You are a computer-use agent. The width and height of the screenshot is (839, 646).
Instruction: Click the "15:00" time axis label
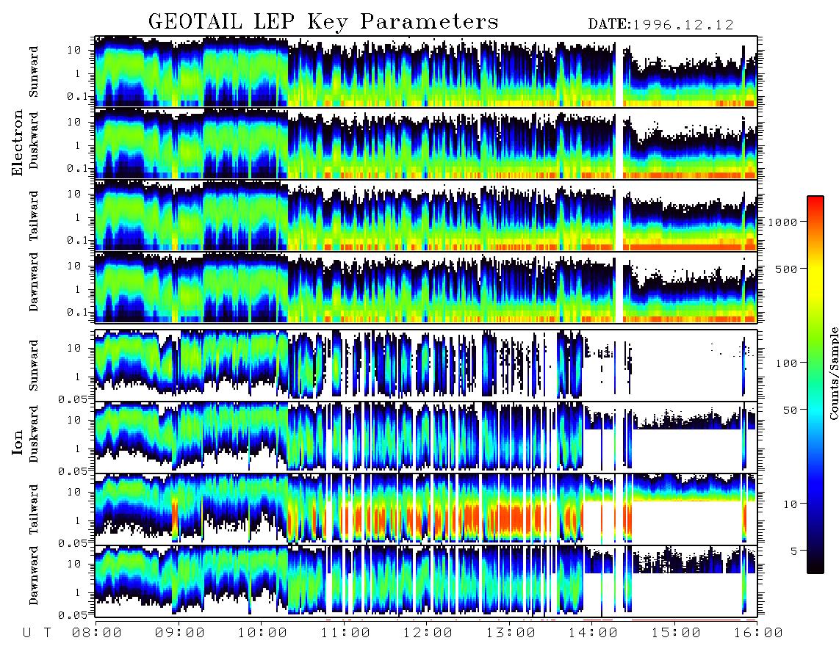point(677,633)
